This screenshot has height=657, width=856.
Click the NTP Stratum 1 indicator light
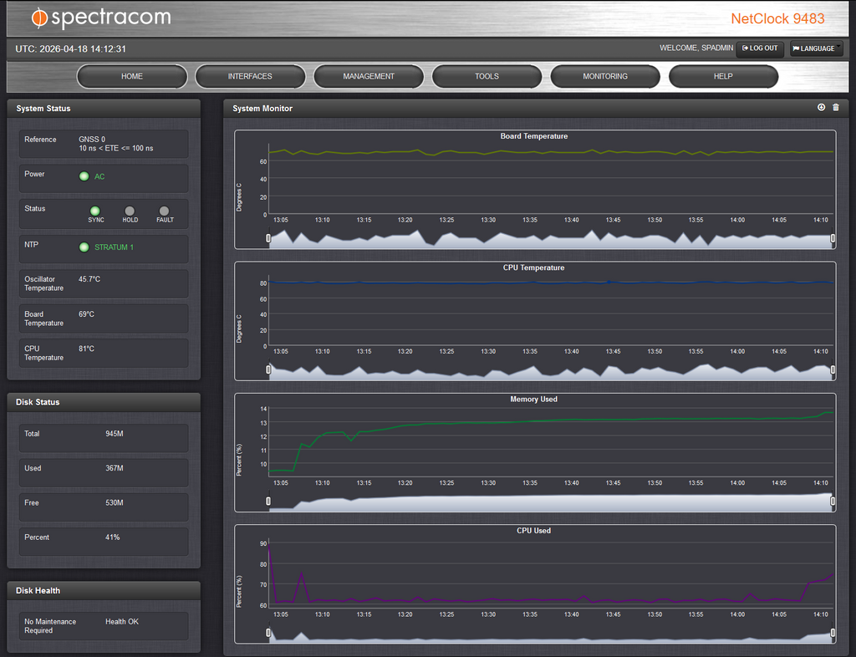pyautogui.click(x=84, y=247)
